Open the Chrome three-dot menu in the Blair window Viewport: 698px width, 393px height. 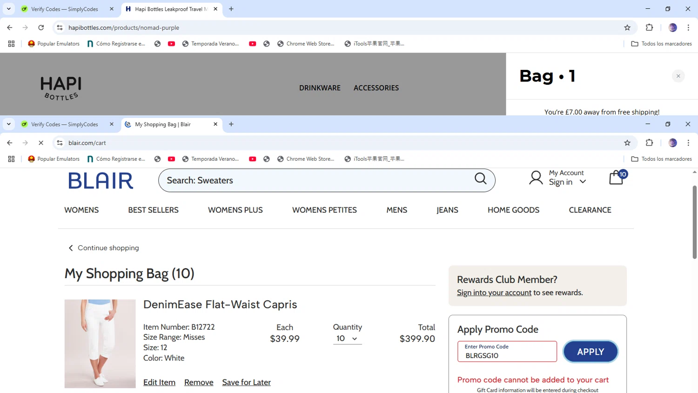point(688,143)
